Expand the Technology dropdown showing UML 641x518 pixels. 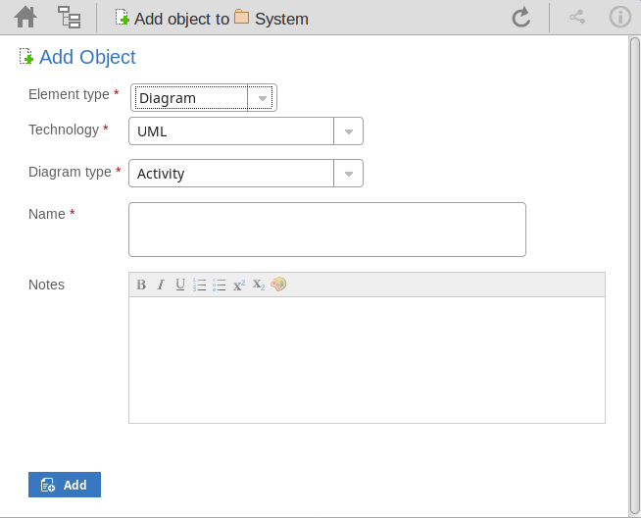click(348, 131)
